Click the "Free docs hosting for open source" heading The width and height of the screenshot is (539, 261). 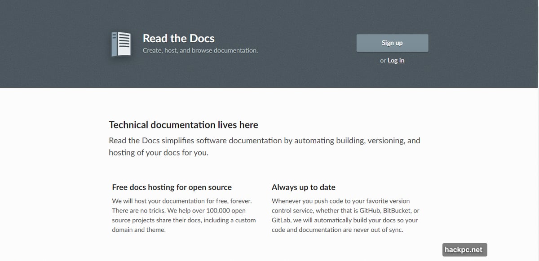[x=172, y=187]
